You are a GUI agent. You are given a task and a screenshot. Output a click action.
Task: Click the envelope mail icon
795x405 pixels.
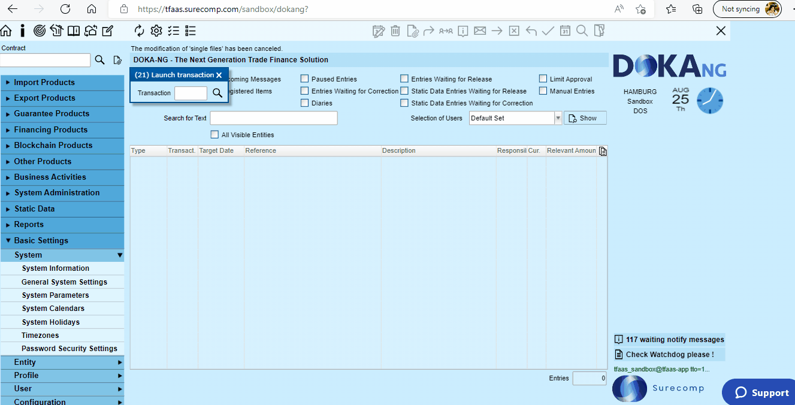coord(480,31)
